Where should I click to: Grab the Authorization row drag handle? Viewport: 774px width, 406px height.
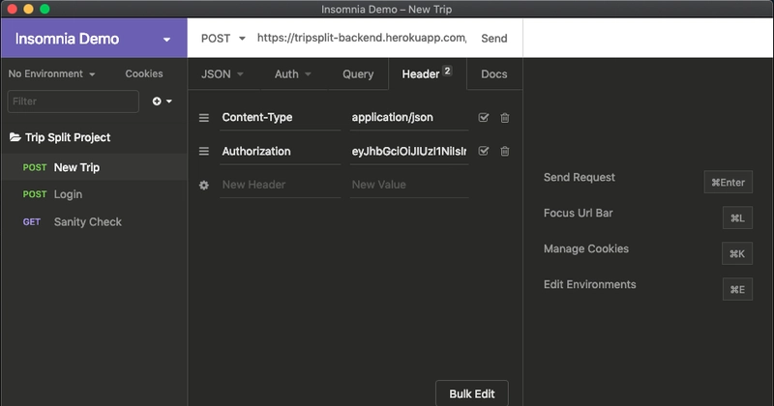[204, 151]
